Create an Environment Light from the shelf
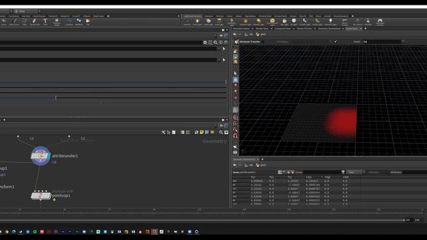This screenshot has height=240, width=427. point(272,22)
